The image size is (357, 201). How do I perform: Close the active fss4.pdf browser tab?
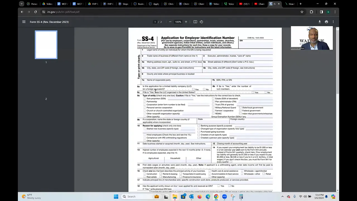279,4
